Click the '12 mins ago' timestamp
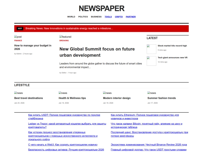 [162, 62]
